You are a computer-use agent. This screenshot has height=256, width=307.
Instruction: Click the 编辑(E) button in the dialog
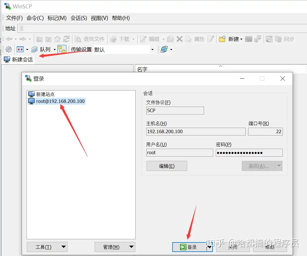point(167,166)
